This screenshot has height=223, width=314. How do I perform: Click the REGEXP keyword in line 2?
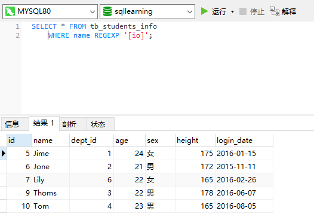(x=107, y=35)
